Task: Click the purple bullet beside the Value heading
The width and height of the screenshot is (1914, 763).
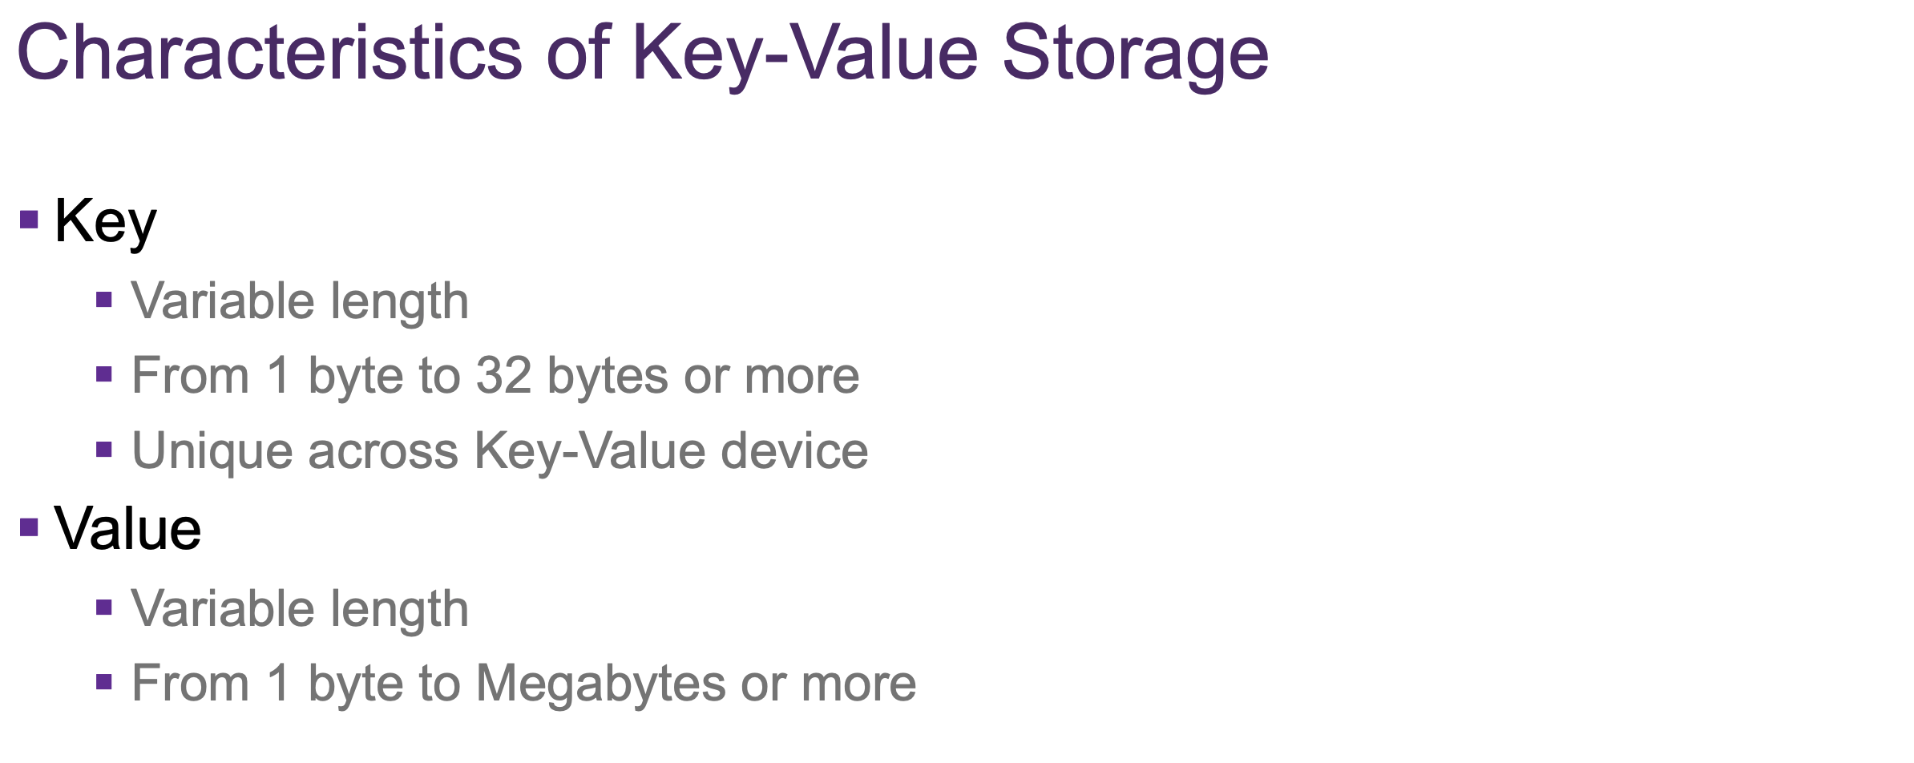Action: coord(29,527)
